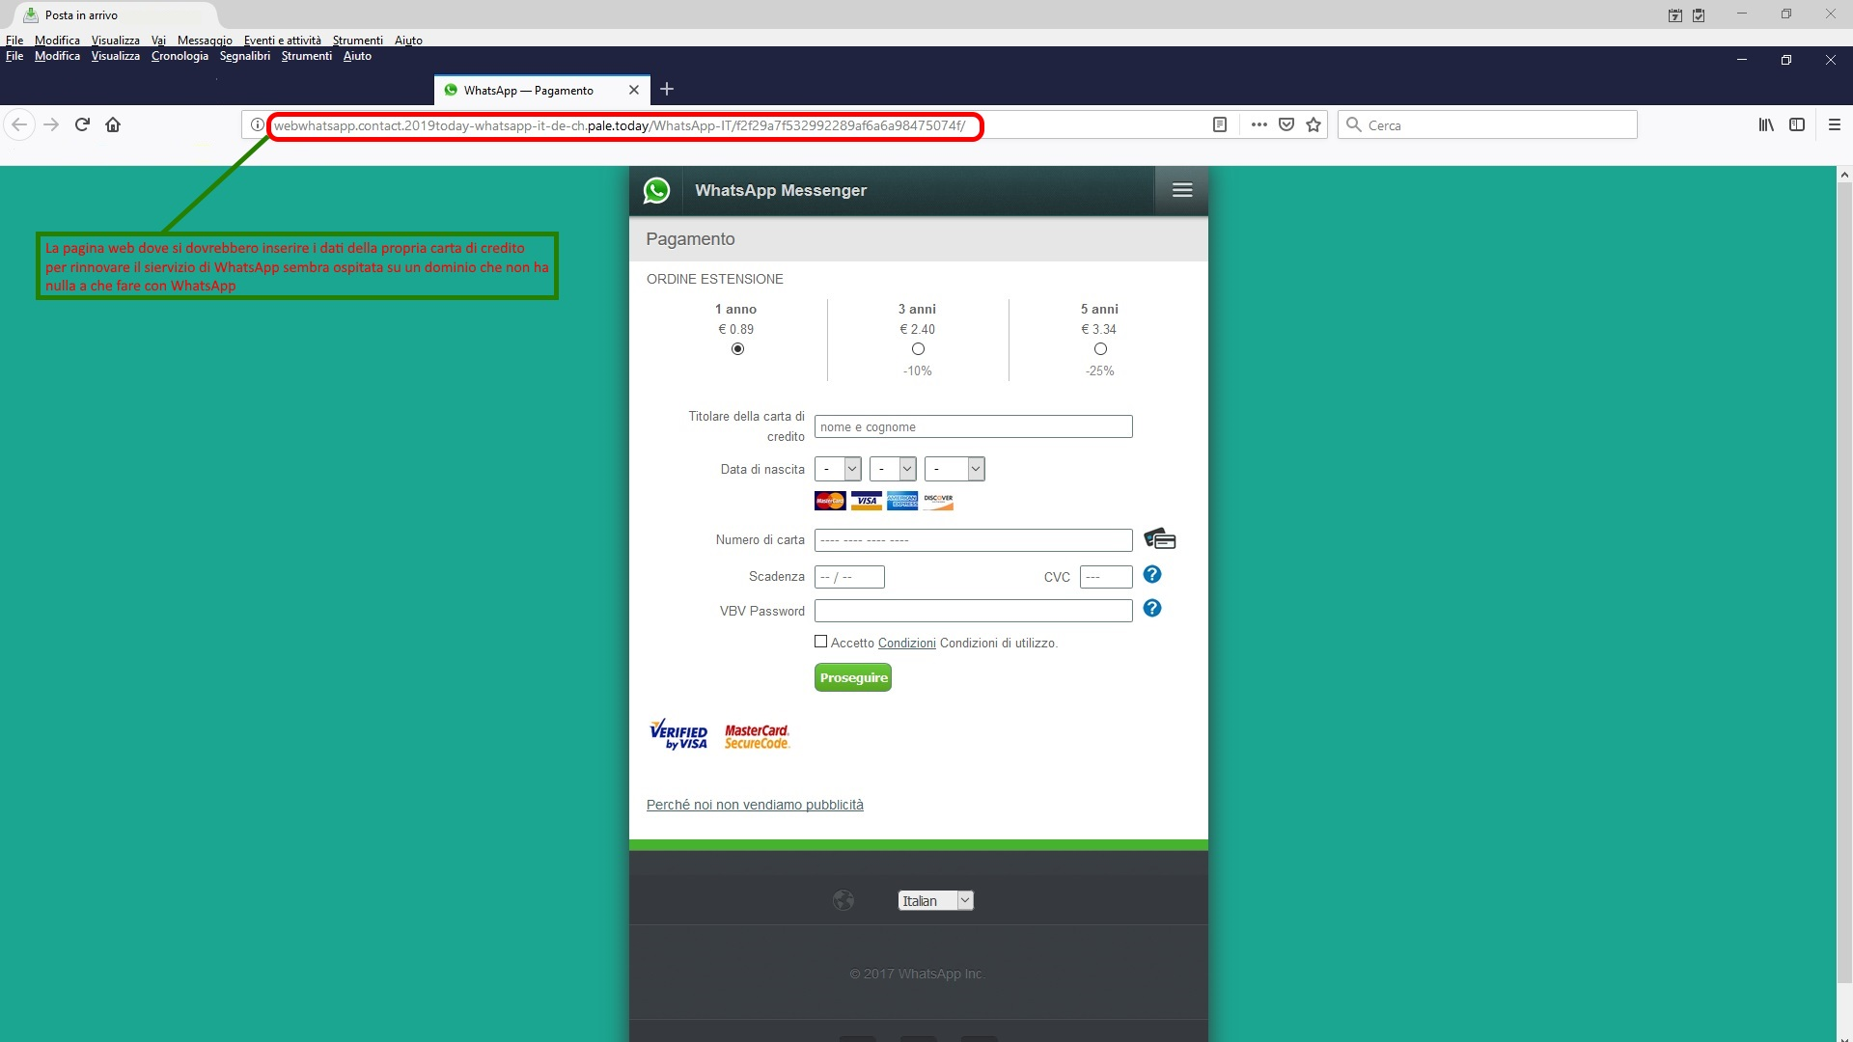
Task: Open help icon next to CVC field
Action: click(1152, 575)
